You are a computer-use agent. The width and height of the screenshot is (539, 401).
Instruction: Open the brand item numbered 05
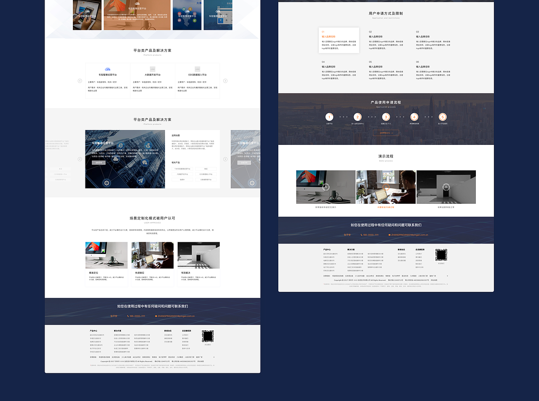point(386,70)
